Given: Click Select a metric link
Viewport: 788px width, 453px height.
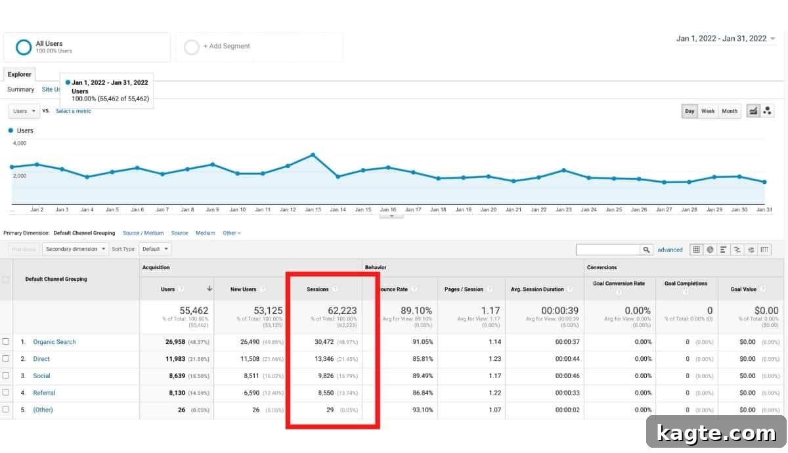Looking at the screenshot, I should [74, 111].
